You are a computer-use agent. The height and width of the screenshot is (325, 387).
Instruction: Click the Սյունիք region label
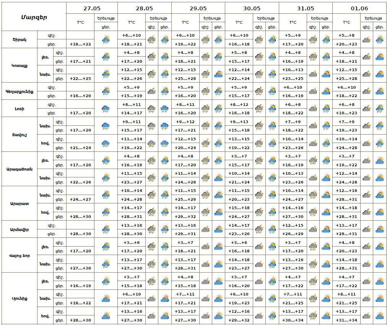19,298
